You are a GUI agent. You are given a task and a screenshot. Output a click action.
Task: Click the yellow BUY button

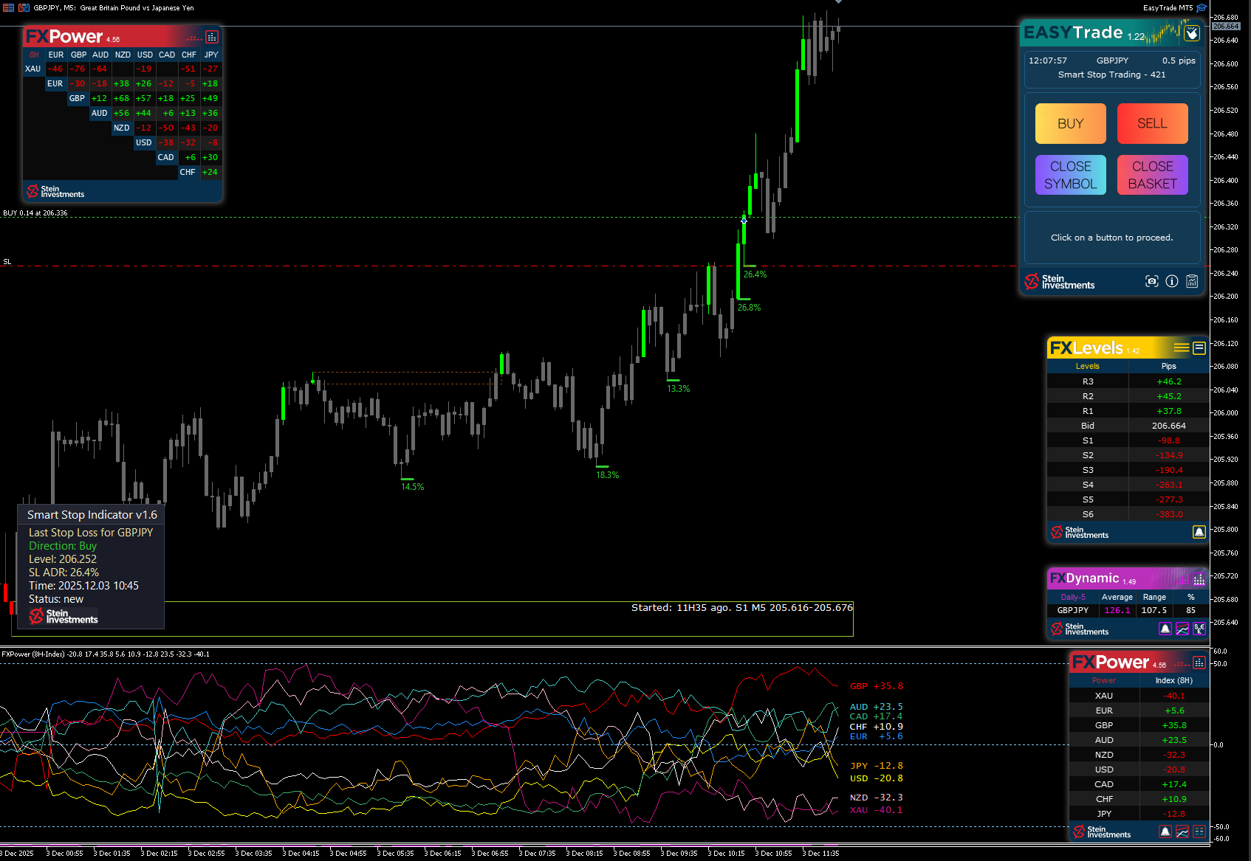click(1071, 123)
